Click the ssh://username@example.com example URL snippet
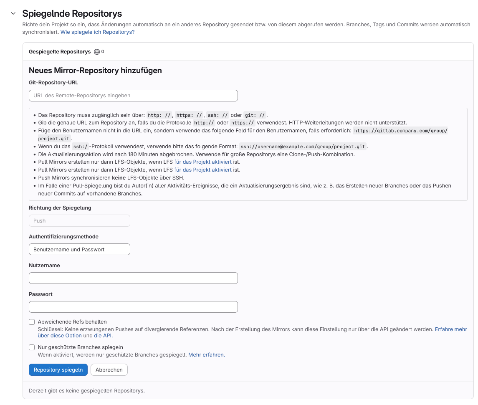This screenshot has width=478, height=405. coord(304,147)
